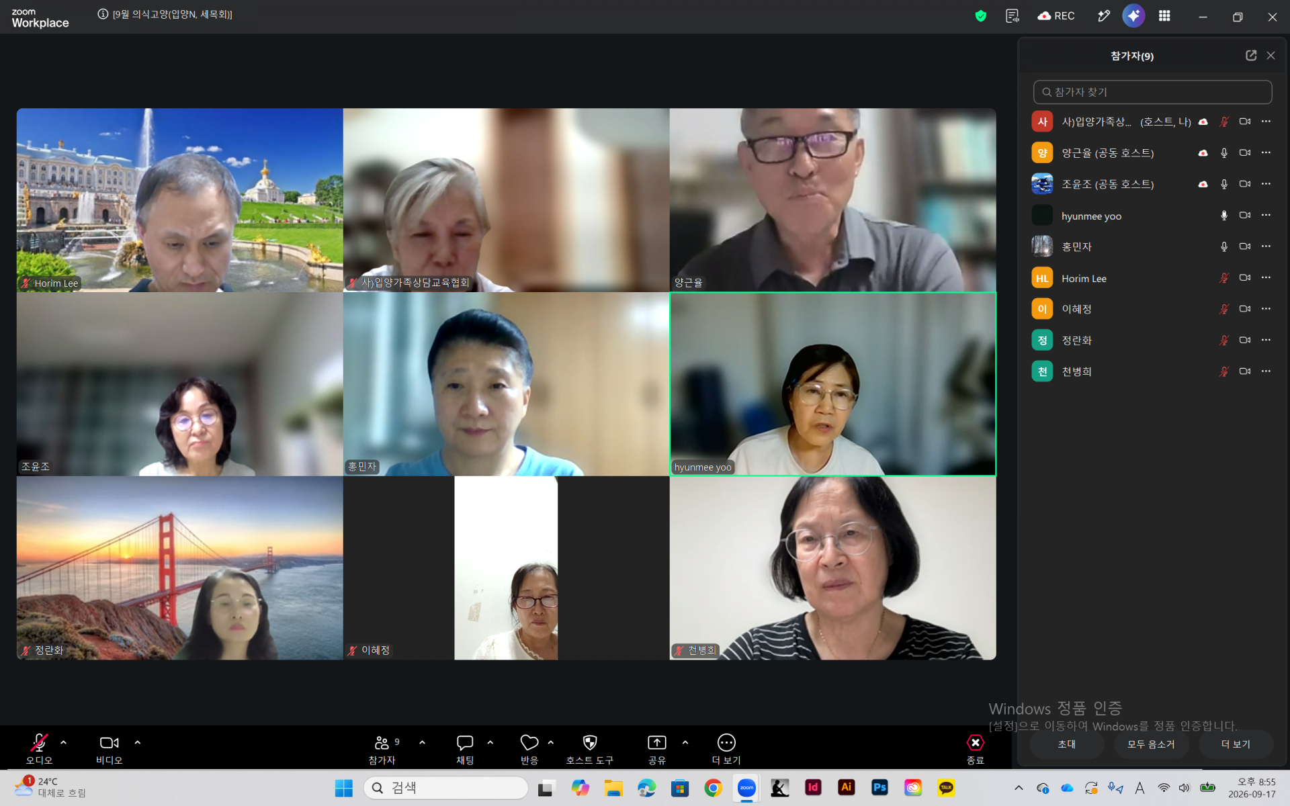Pop out the participants panel
This screenshot has height=806, width=1290.
click(1250, 56)
